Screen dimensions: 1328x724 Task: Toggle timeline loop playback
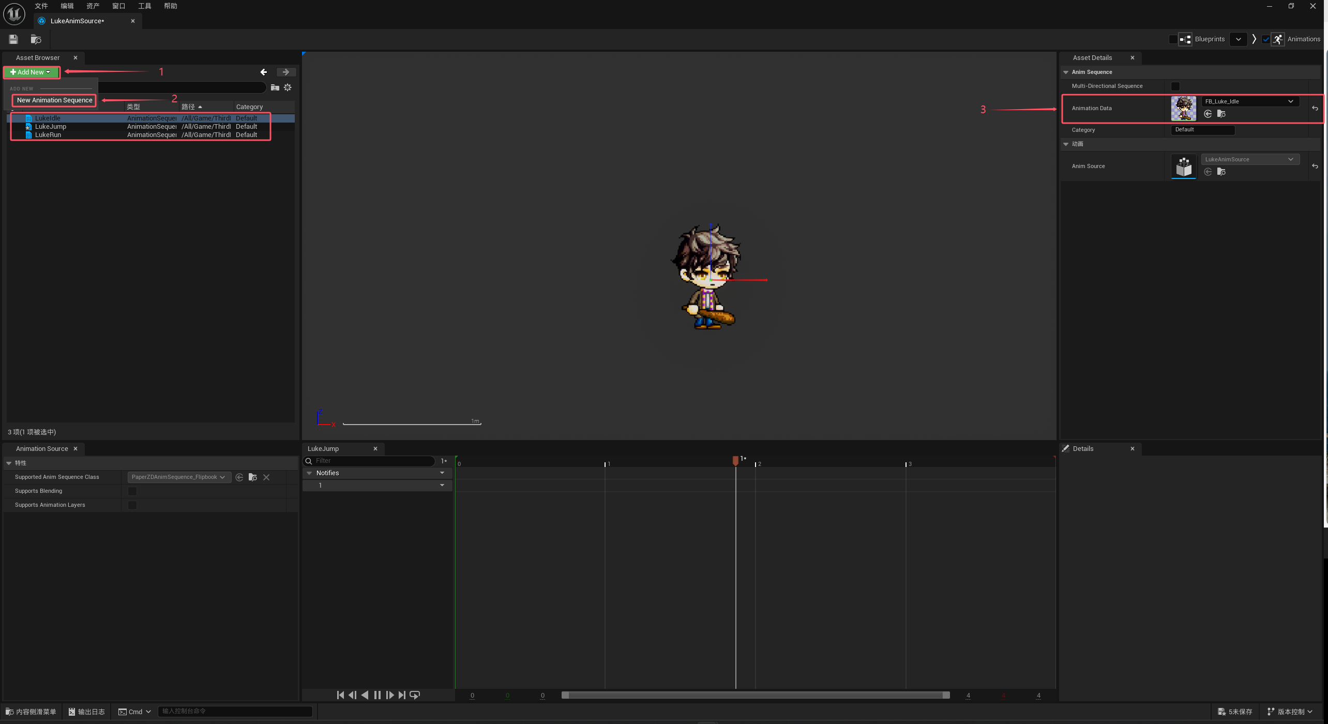coord(415,695)
